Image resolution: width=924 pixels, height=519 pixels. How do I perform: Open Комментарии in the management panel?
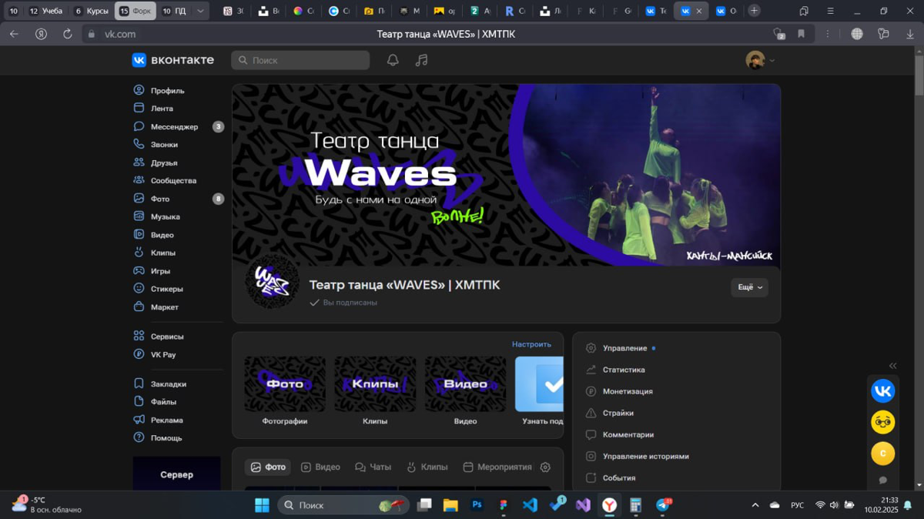point(620,434)
